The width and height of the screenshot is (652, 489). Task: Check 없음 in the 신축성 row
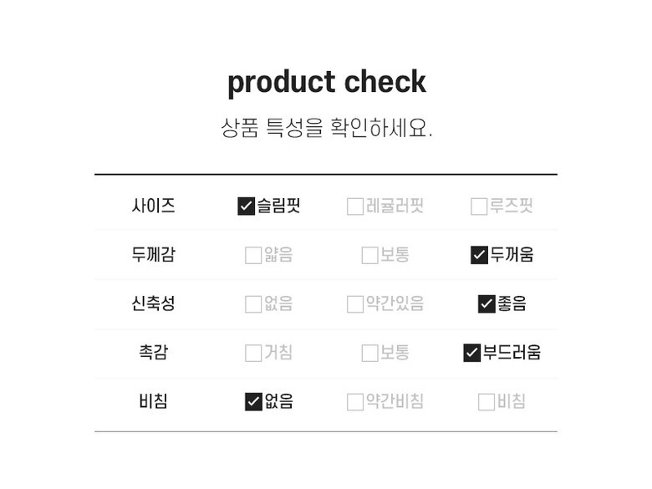253,304
